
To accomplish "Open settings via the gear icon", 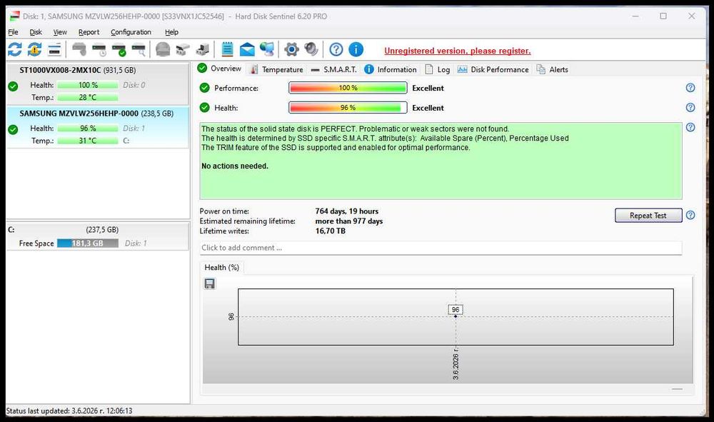I will (291, 49).
